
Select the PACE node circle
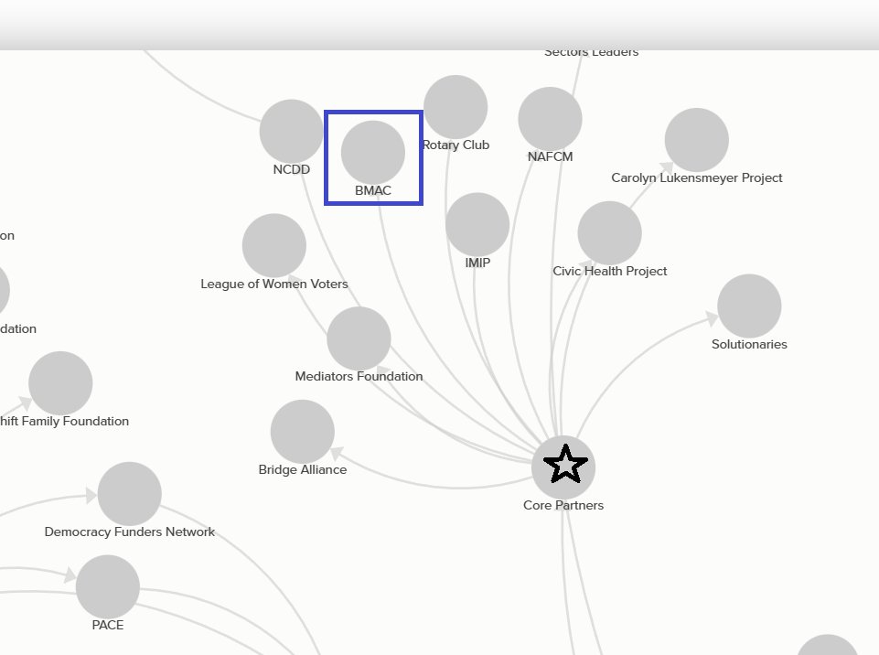108,587
